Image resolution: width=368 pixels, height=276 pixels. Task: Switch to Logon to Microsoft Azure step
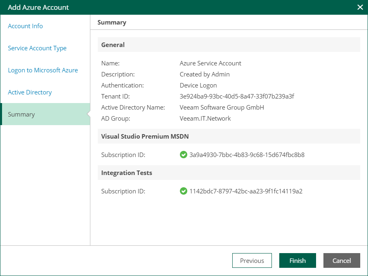(x=43, y=70)
